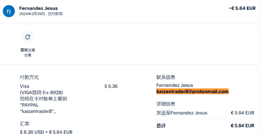
Task: Click Fernandez Jesus under contact info
Action: 175,85
